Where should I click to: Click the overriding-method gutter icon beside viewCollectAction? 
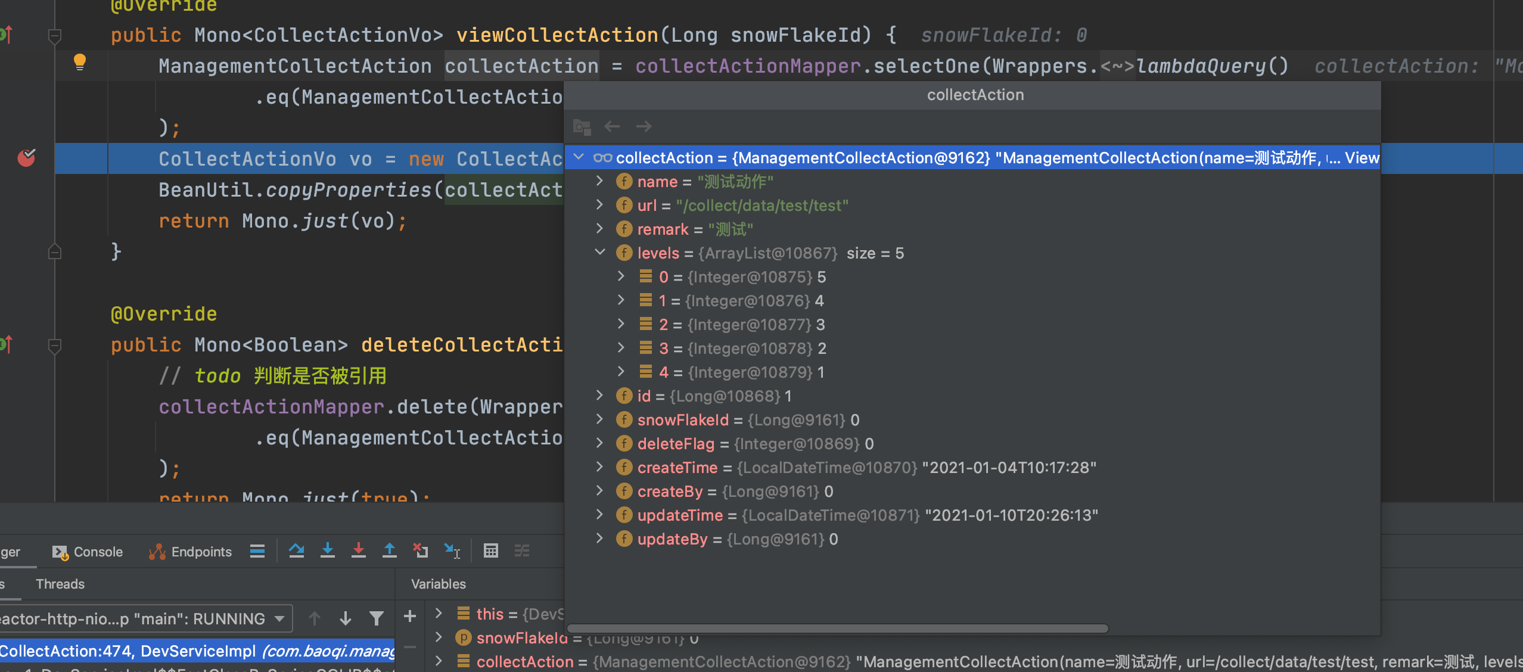coord(7,34)
